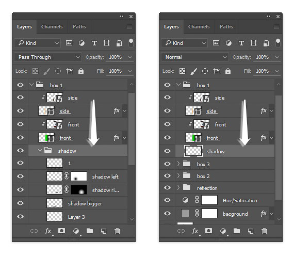Expand box 3 group
This screenshot has width=294, height=257.
pyautogui.click(x=178, y=164)
